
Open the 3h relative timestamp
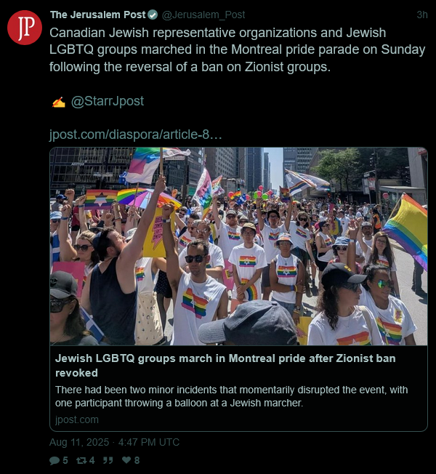pyautogui.click(x=422, y=15)
